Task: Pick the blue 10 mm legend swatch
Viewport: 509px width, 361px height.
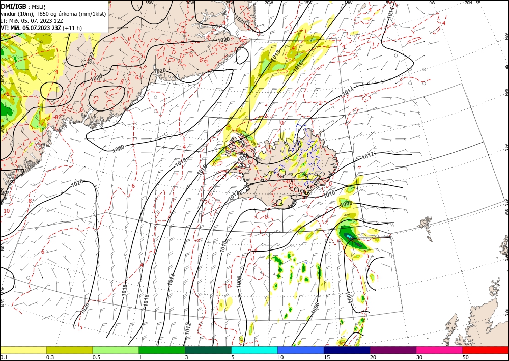Action: coord(301,350)
